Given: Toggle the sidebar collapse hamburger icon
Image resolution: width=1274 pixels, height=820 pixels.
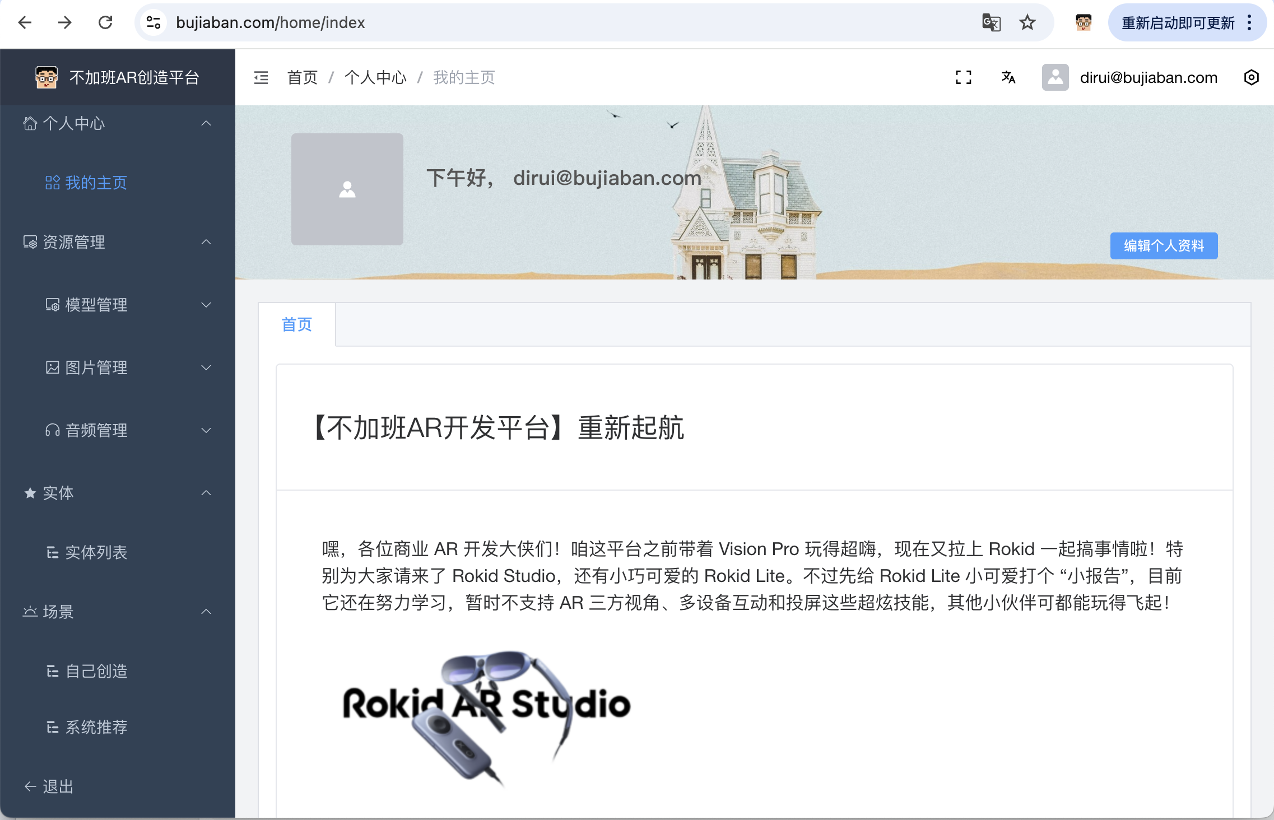Looking at the screenshot, I should pyautogui.click(x=261, y=77).
